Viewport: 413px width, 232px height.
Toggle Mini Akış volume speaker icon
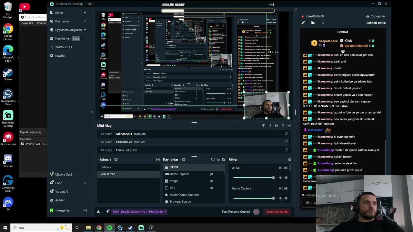point(289,126)
